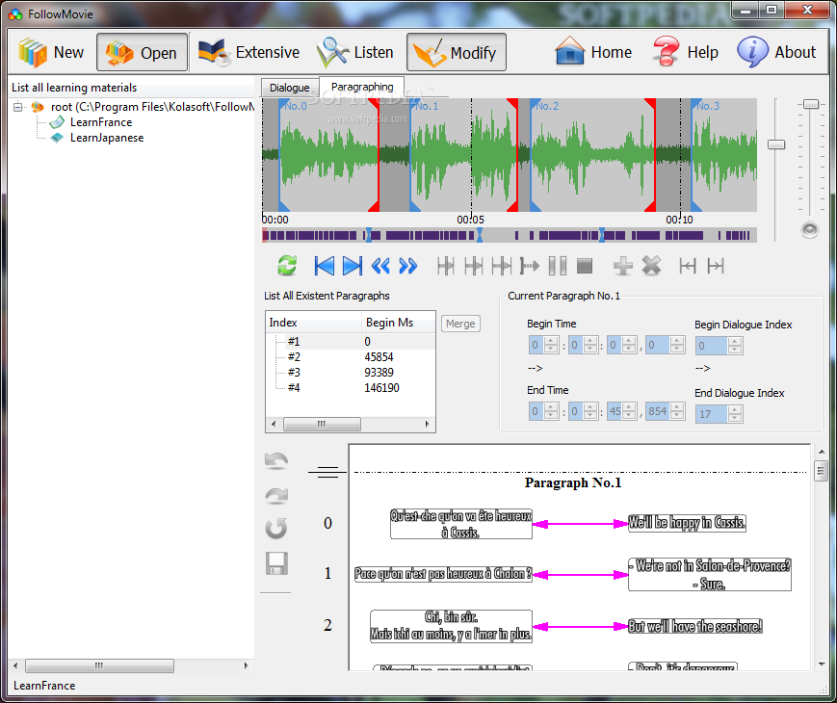Select paragraph #1 in the list

[x=351, y=342]
